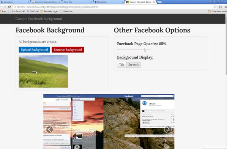Viewport: 227px width, 149px height.
Task: Open the Chrome menu hamburger icon
Action: [225, 7]
